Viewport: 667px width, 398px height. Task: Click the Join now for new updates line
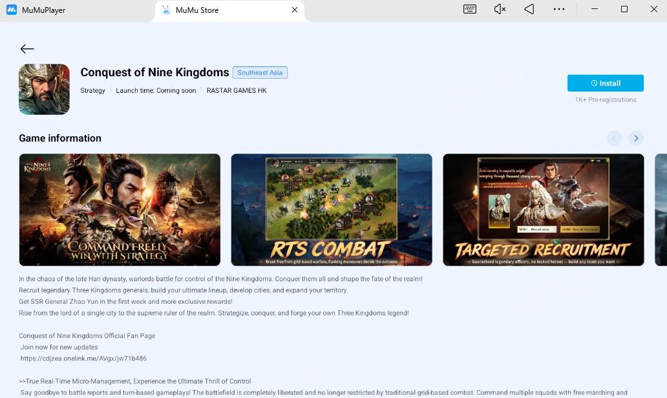(59, 347)
